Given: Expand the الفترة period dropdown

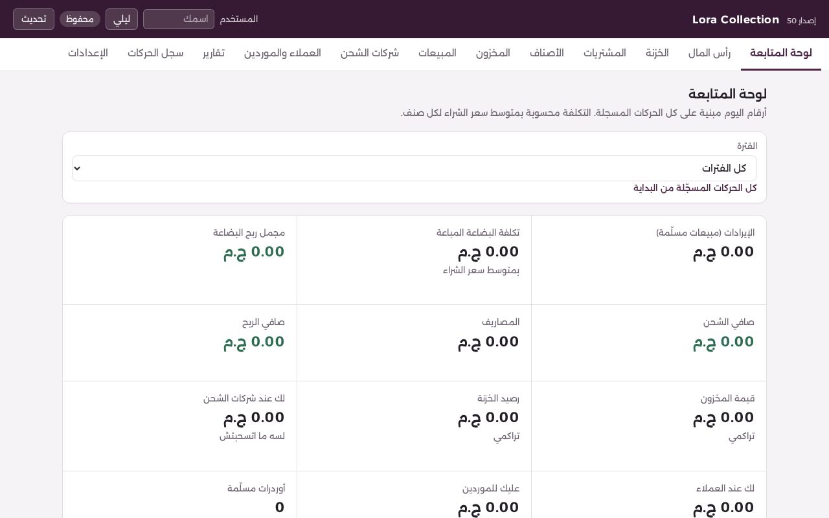Looking at the screenshot, I should click(x=414, y=168).
